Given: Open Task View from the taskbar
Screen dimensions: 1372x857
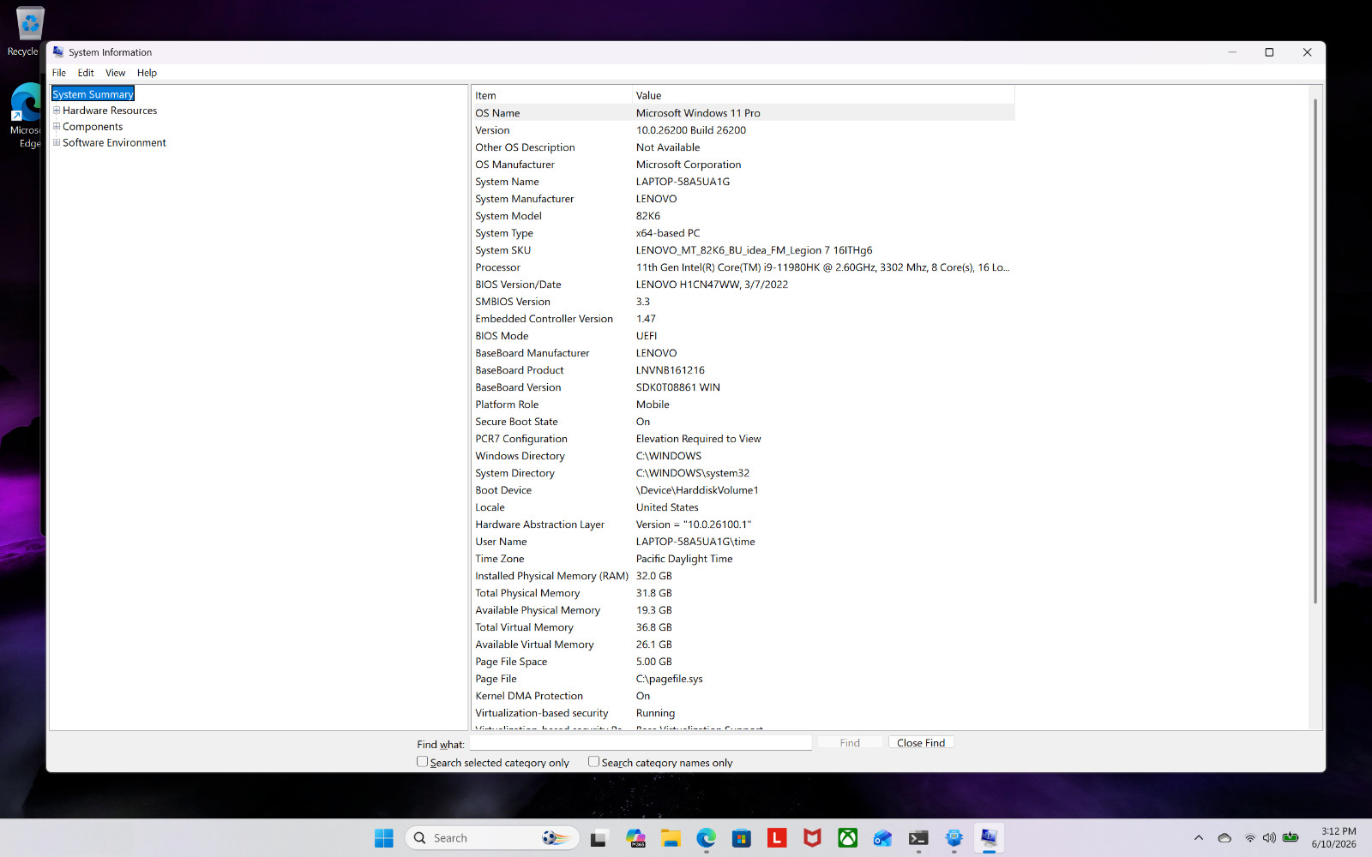Looking at the screenshot, I should pos(599,838).
